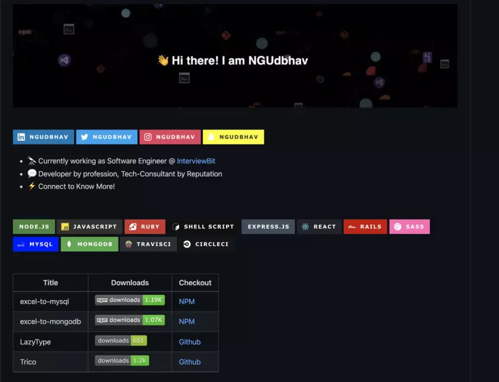Click the Express.js badge
499x382 pixels.
tap(268, 227)
